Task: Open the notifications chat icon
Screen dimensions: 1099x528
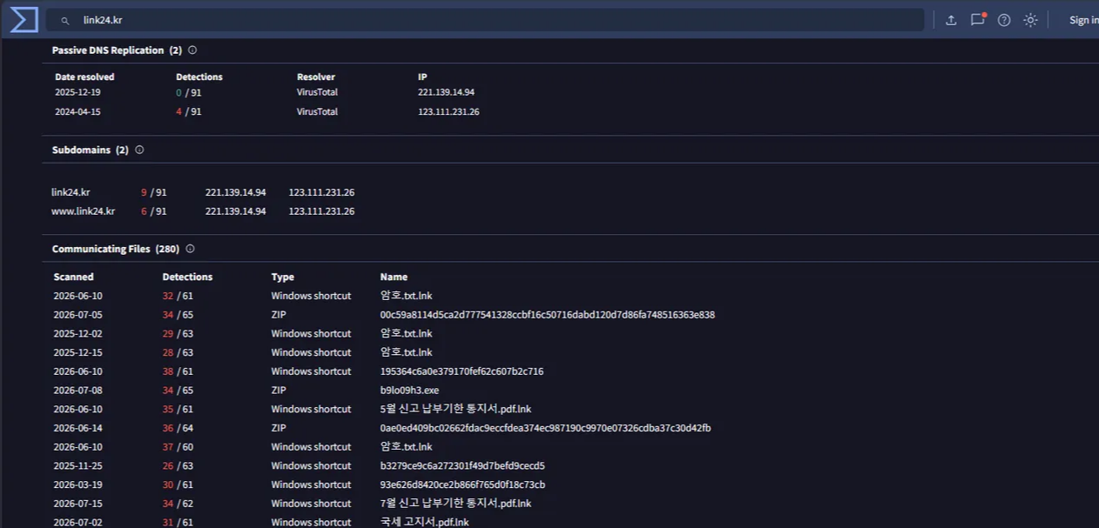Action: [x=978, y=19]
